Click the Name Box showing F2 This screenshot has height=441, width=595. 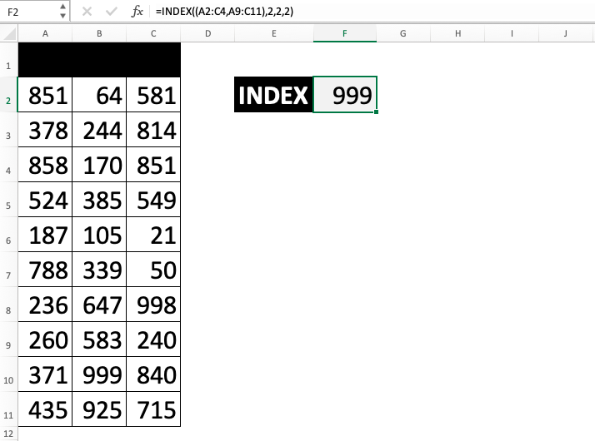point(30,12)
